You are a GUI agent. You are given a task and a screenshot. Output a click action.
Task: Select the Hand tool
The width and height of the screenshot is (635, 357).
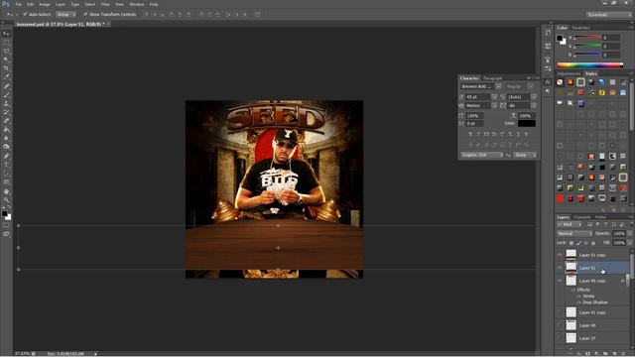coord(7,191)
